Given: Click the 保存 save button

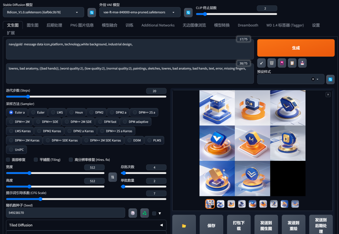Looking at the screenshot, I should pos(211,226).
